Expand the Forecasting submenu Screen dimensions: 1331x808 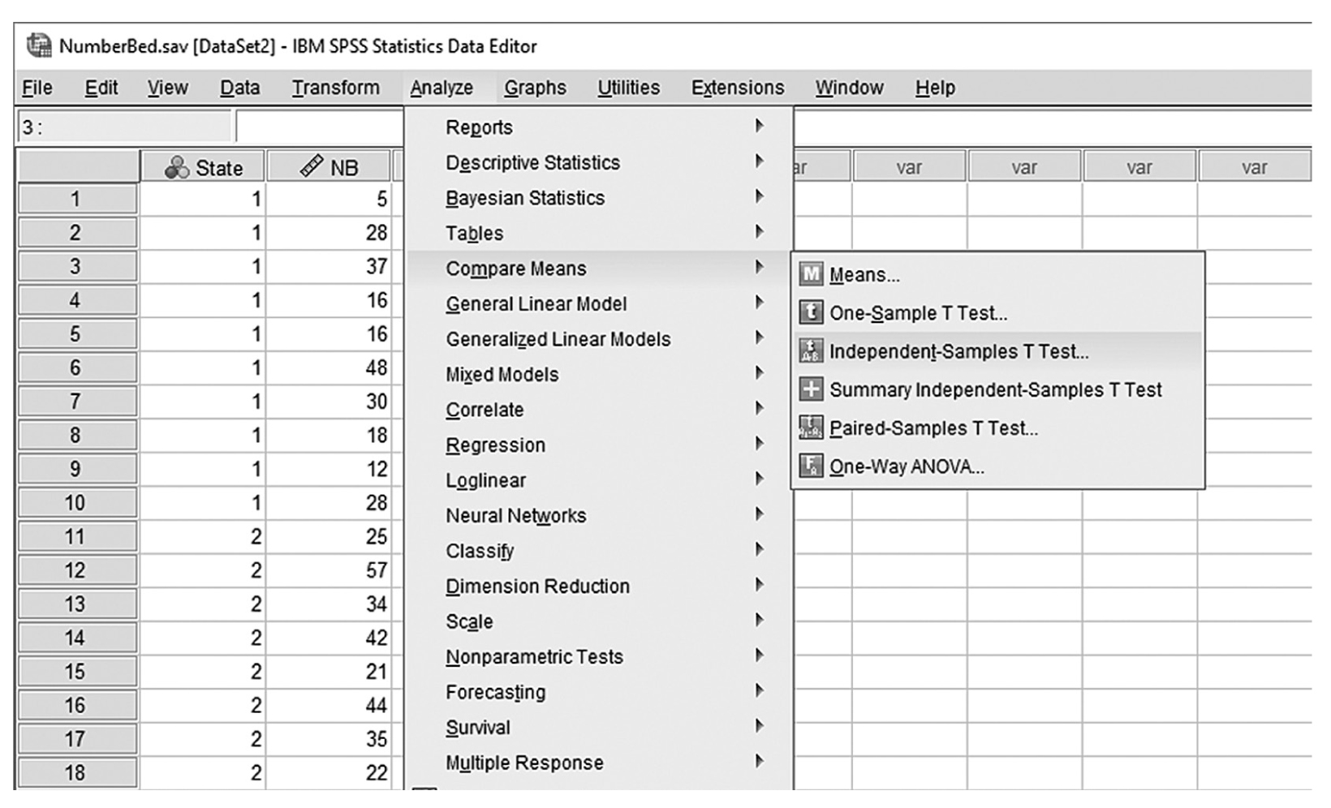click(x=599, y=692)
